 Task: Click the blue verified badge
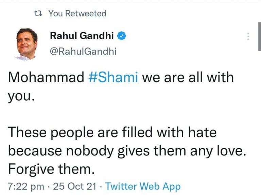(x=121, y=35)
